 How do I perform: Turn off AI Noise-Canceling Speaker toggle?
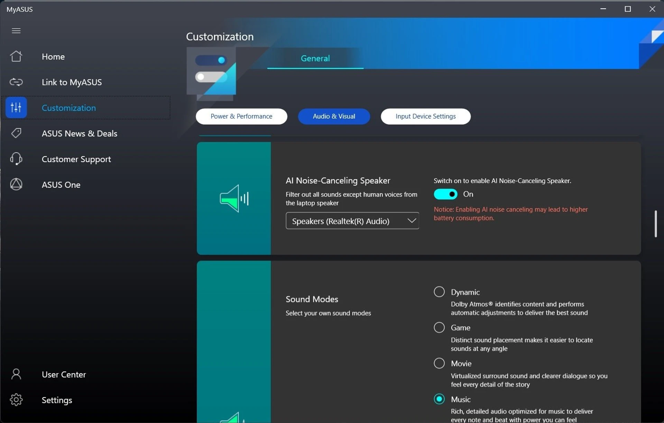click(x=445, y=194)
